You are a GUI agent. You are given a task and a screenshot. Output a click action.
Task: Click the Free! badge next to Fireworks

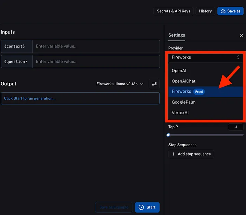[199, 92]
